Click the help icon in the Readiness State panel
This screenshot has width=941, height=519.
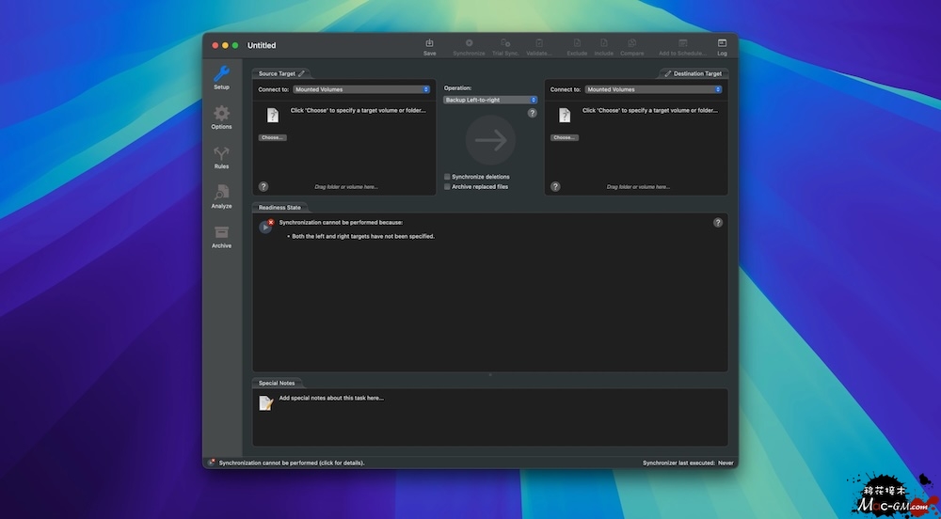click(718, 223)
